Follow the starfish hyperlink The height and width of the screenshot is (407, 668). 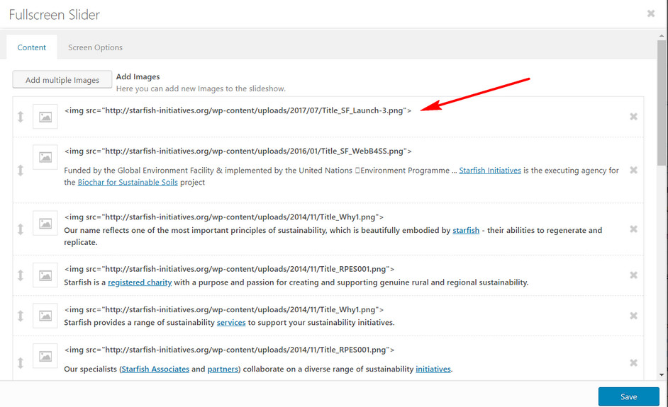point(466,230)
